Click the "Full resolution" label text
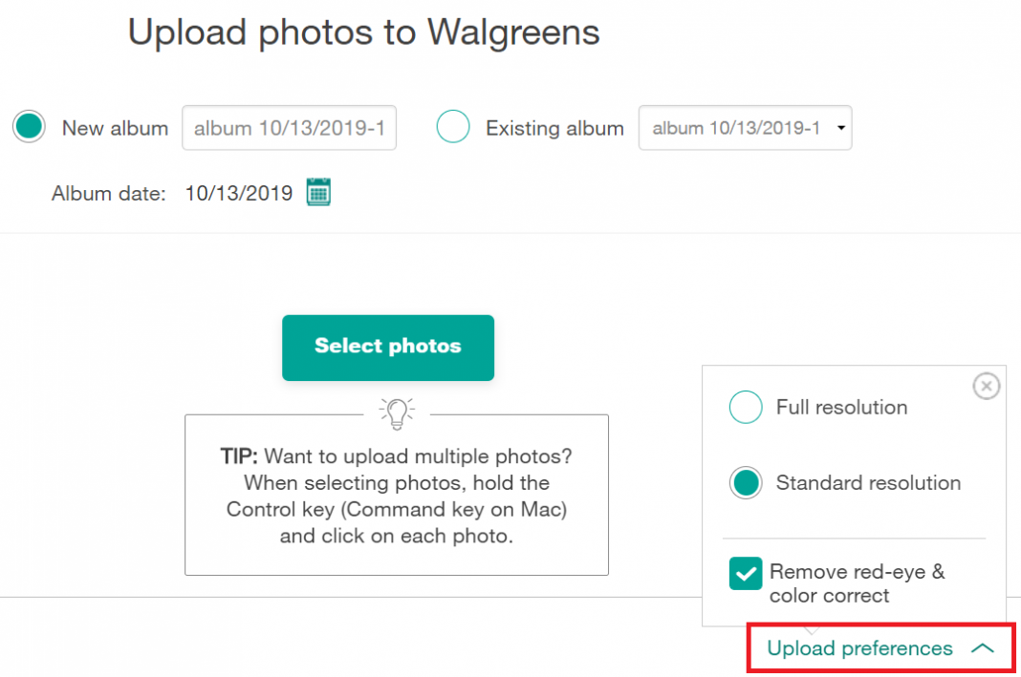 pos(841,408)
